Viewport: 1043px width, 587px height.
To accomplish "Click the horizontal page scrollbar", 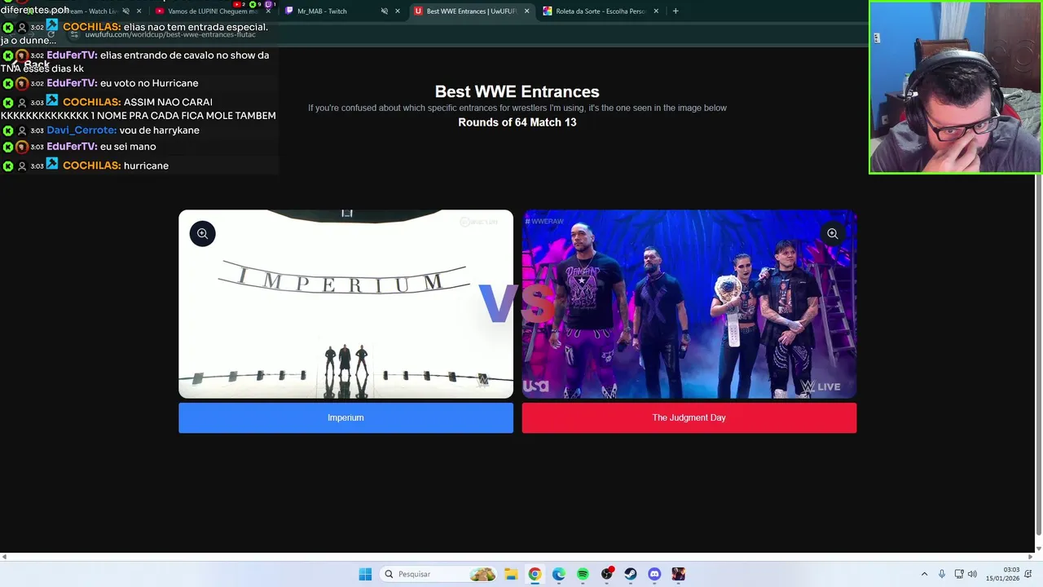I will tap(517, 556).
